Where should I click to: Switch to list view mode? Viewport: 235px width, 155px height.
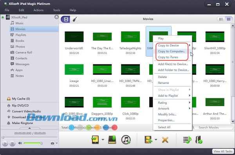[x=221, y=19]
